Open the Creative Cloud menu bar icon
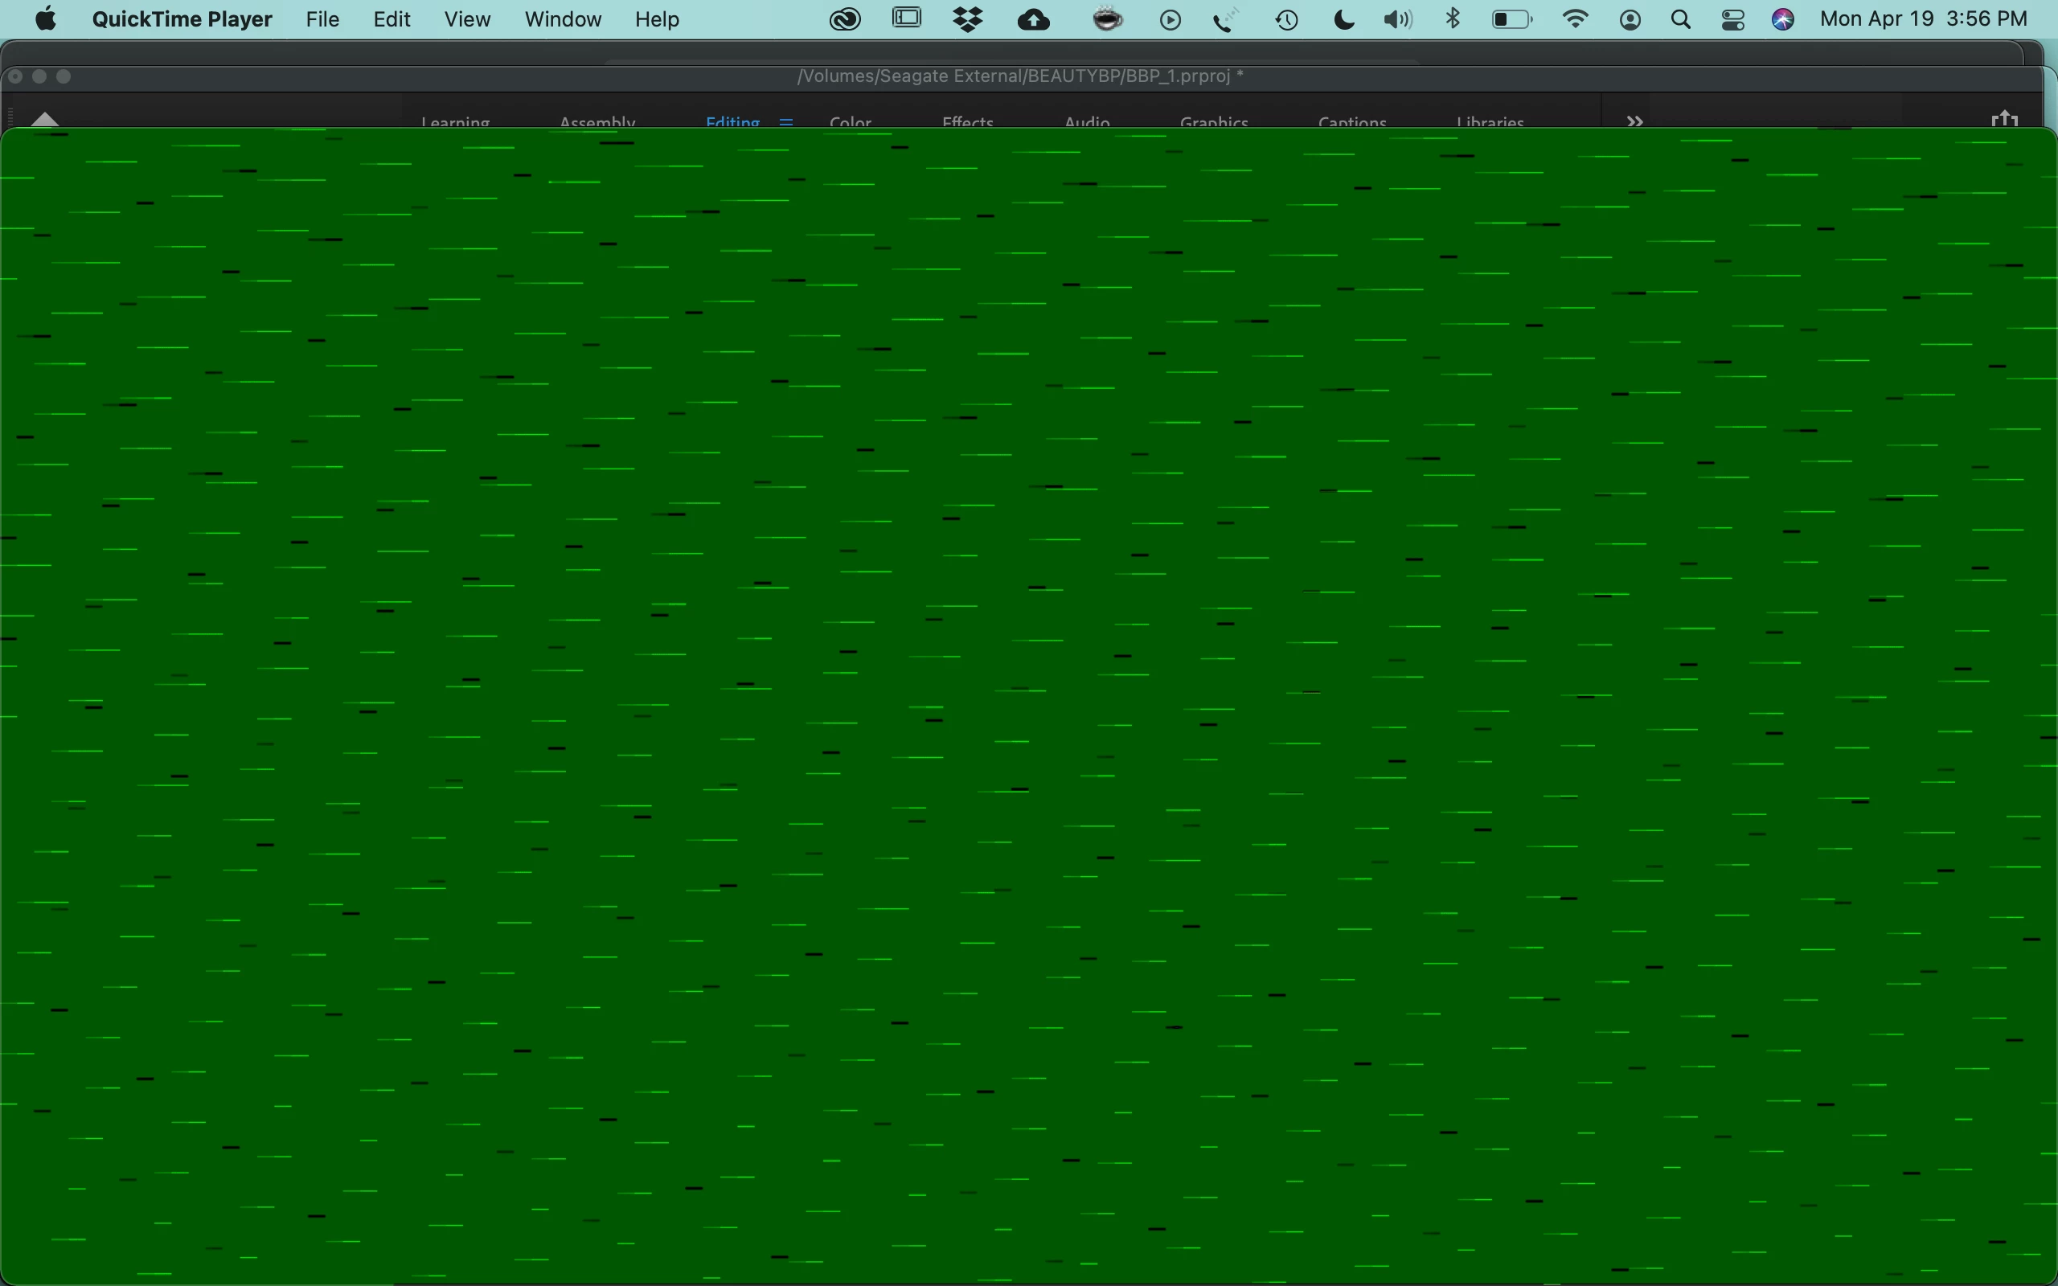The image size is (2058, 1286). [844, 19]
